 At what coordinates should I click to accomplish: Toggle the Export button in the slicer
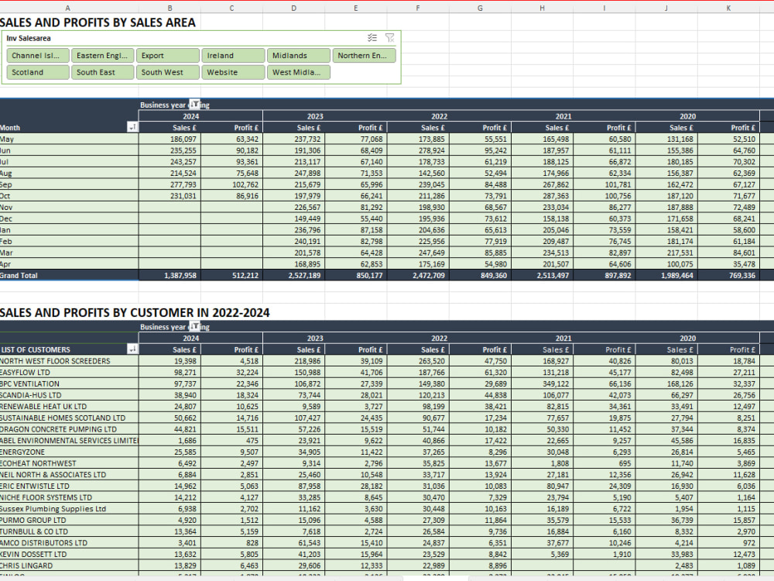tap(167, 55)
